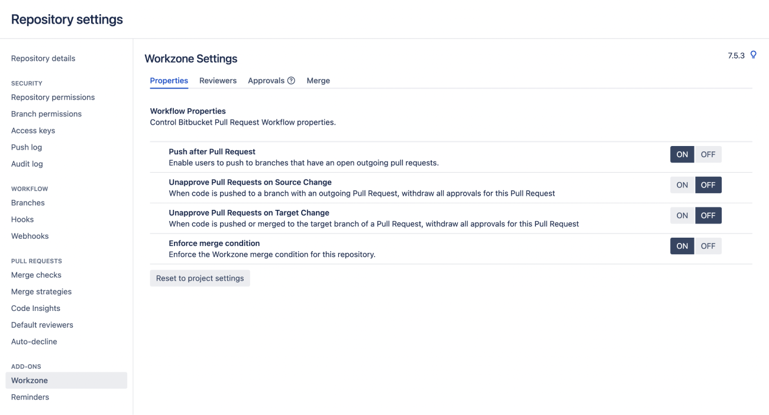
Task: Click the lightbulb icon beside version 7.5.3
Action: 753,55
